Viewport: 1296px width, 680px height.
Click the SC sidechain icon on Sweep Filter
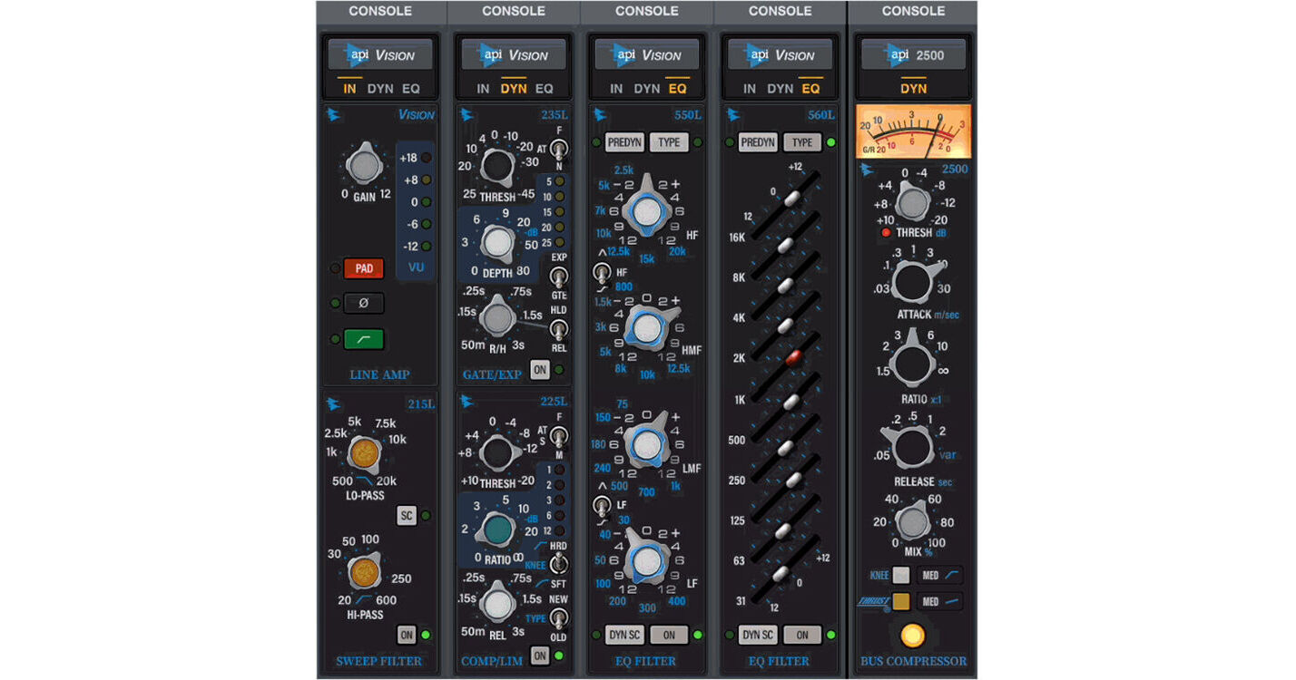tap(406, 515)
